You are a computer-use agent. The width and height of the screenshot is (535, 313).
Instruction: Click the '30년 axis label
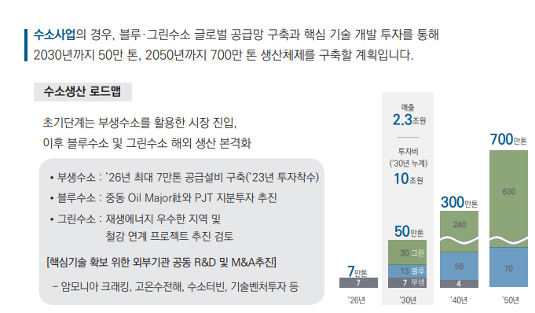point(408,300)
